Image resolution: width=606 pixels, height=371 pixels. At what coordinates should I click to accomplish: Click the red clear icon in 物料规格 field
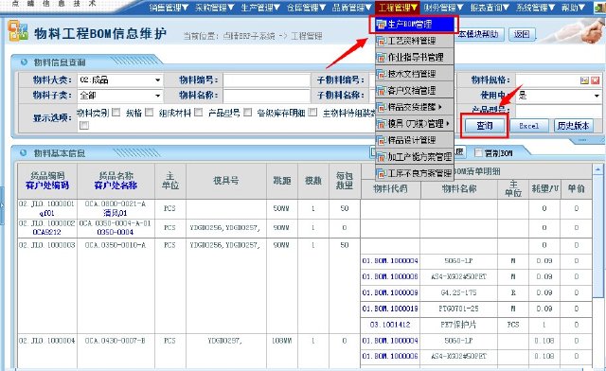coord(596,80)
